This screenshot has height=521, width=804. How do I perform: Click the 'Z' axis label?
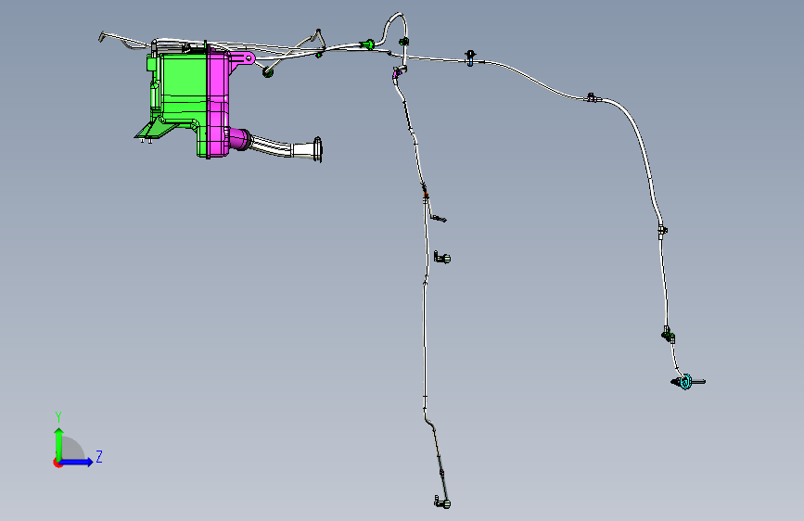click(99, 456)
